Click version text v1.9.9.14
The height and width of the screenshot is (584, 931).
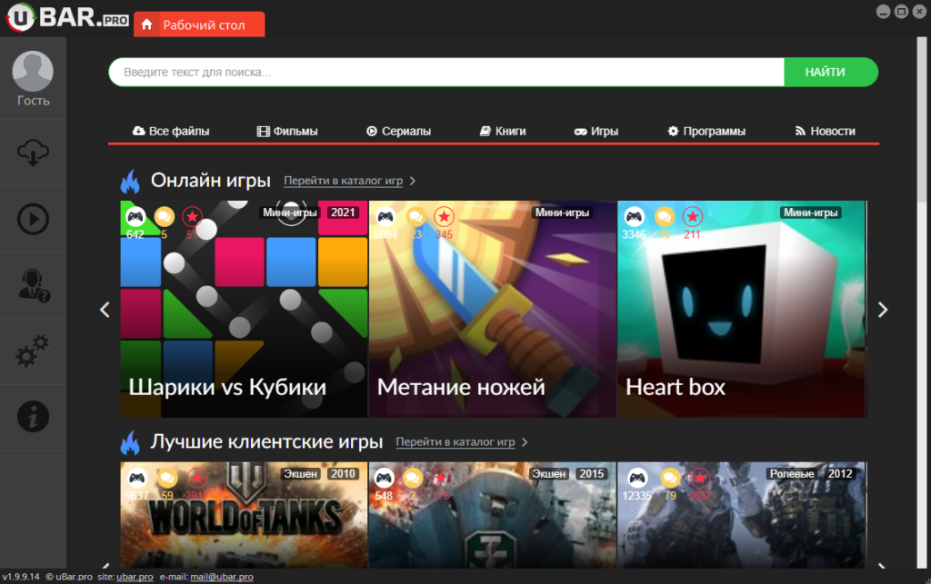(21, 577)
